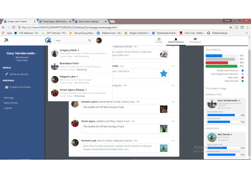Click the Qwickpage people logo icon
The width and height of the screenshot is (251, 178).
[48, 40]
